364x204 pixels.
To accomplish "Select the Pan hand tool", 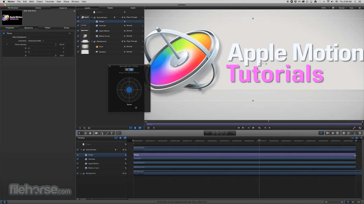I will click(90, 133).
